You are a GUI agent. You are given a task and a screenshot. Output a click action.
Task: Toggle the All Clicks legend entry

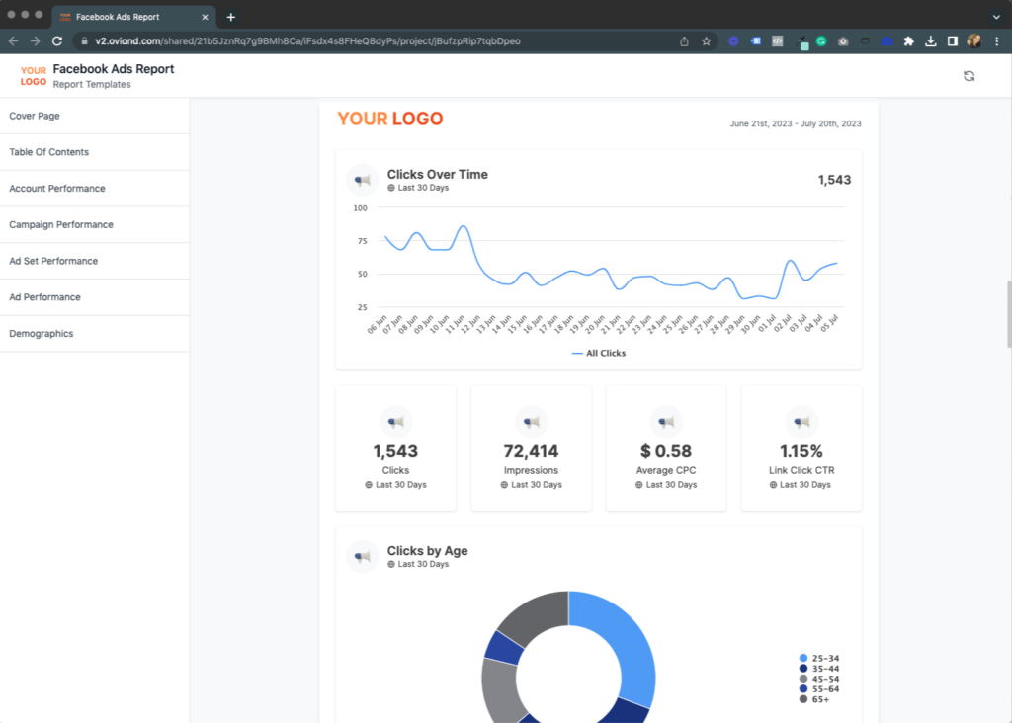(599, 353)
